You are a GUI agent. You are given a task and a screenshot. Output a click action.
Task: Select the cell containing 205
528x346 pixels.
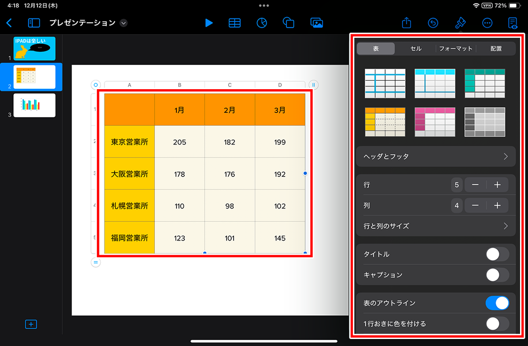click(180, 142)
